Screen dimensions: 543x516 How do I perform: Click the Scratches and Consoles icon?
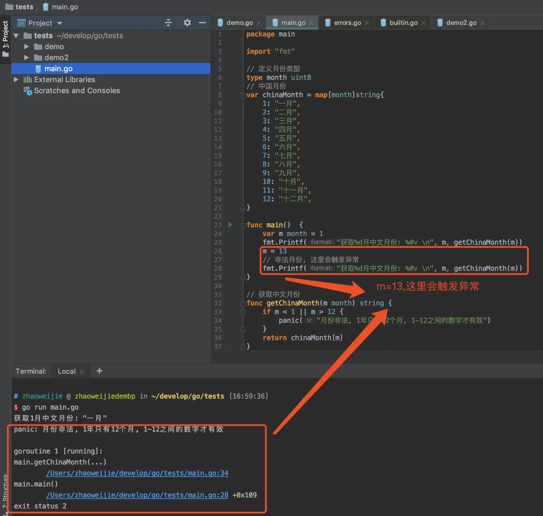28,91
